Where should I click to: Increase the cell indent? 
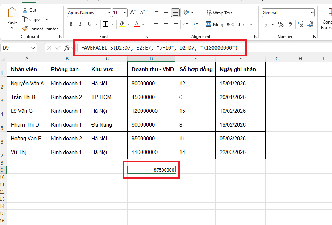tap(195, 24)
